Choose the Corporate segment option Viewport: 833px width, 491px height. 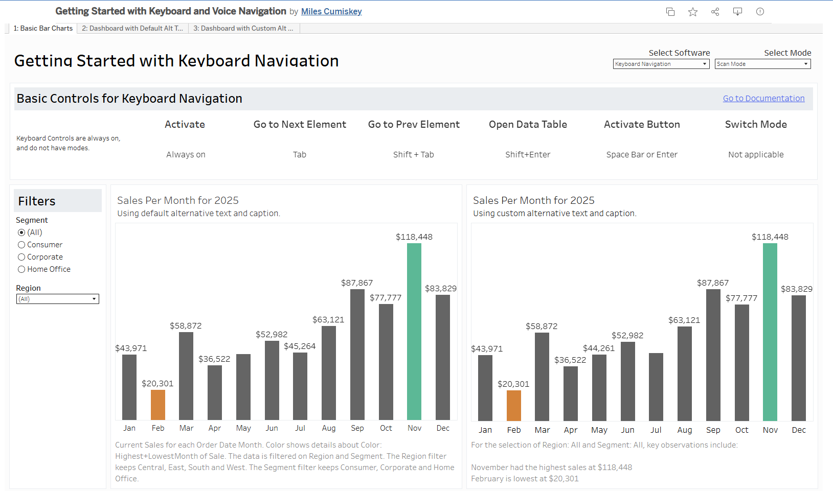pyautogui.click(x=21, y=257)
